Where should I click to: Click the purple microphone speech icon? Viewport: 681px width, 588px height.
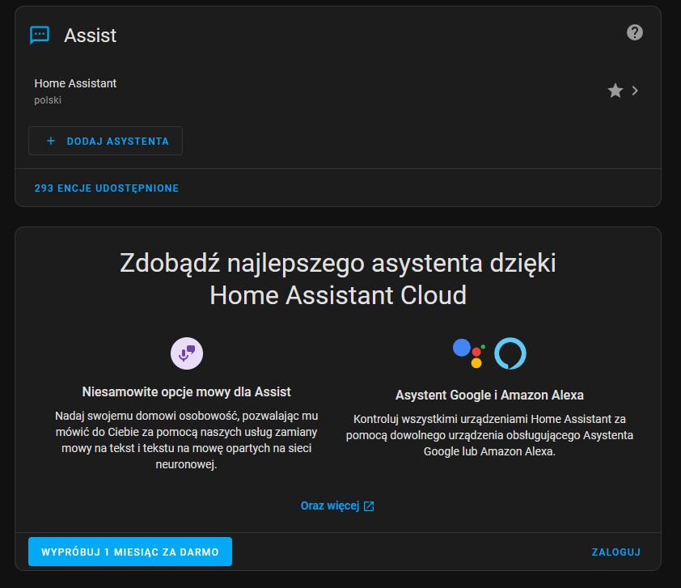point(187,353)
